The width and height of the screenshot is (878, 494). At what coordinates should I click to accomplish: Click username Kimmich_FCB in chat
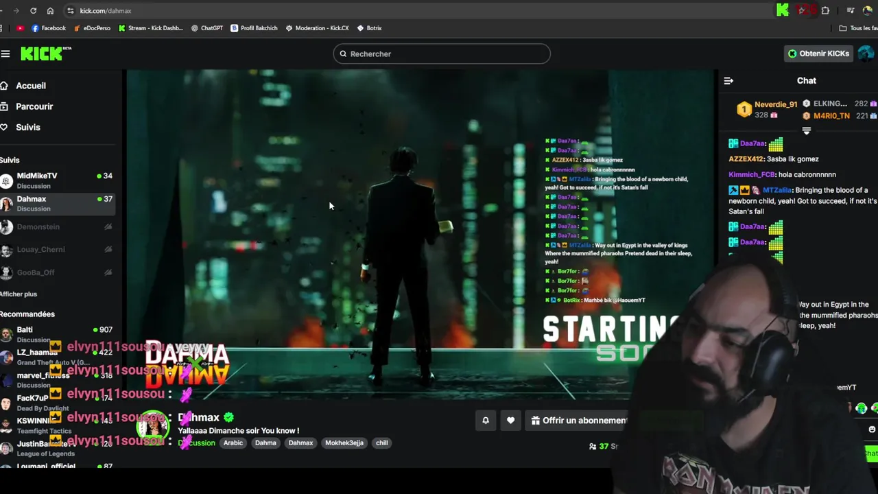(752, 175)
